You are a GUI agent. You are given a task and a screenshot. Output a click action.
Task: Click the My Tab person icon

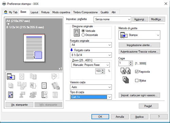tap(5, 12)
